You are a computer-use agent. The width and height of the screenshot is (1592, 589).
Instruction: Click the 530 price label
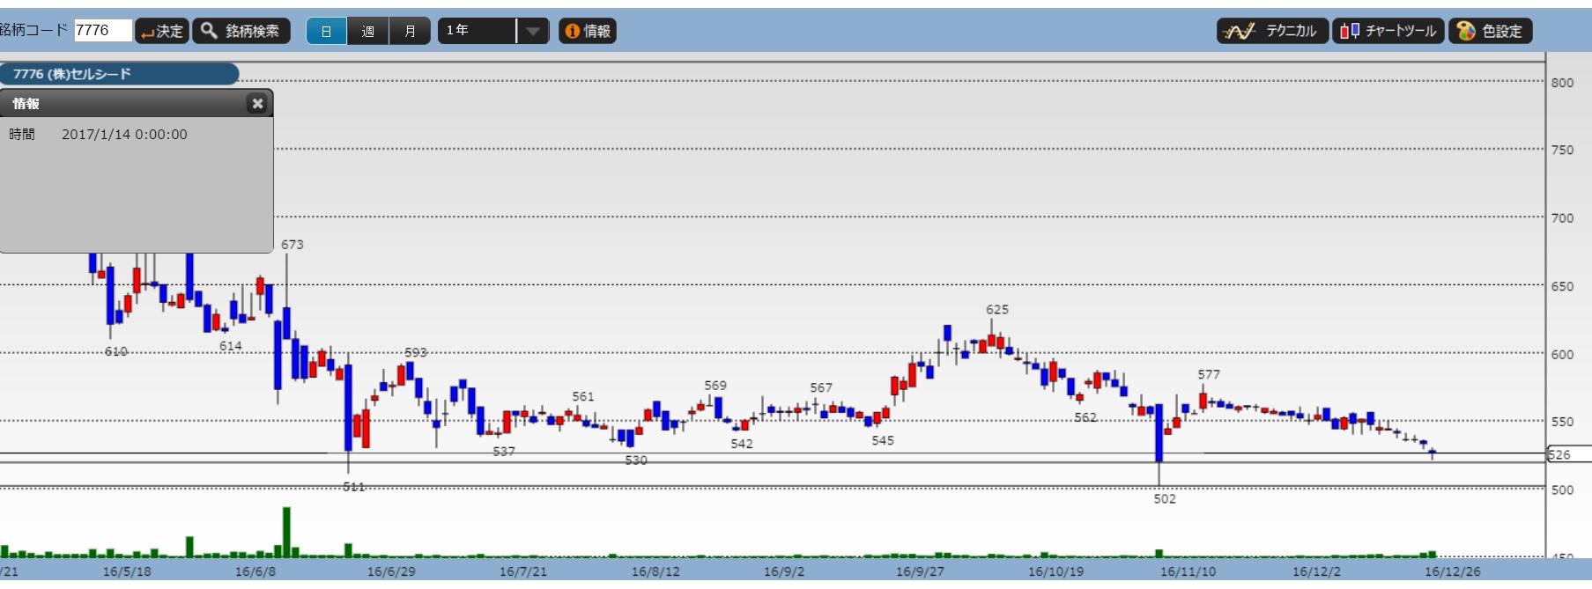coord(636,460)
